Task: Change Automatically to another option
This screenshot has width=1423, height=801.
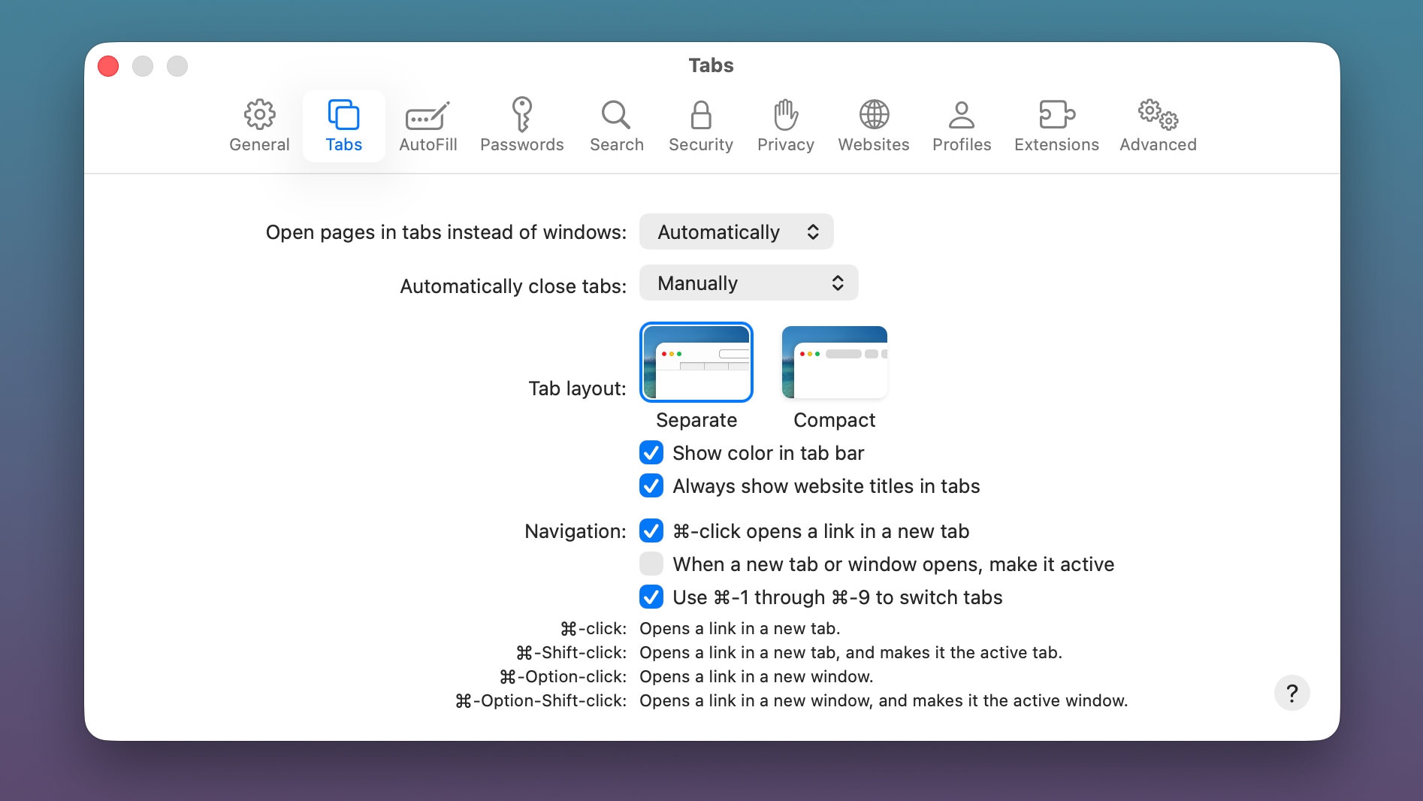Action: (x=736, y=231)
